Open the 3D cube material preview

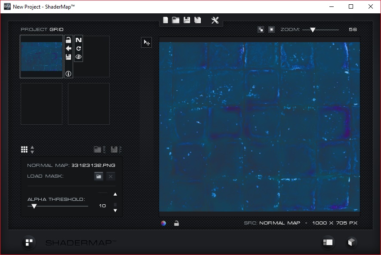pos(351,243)
